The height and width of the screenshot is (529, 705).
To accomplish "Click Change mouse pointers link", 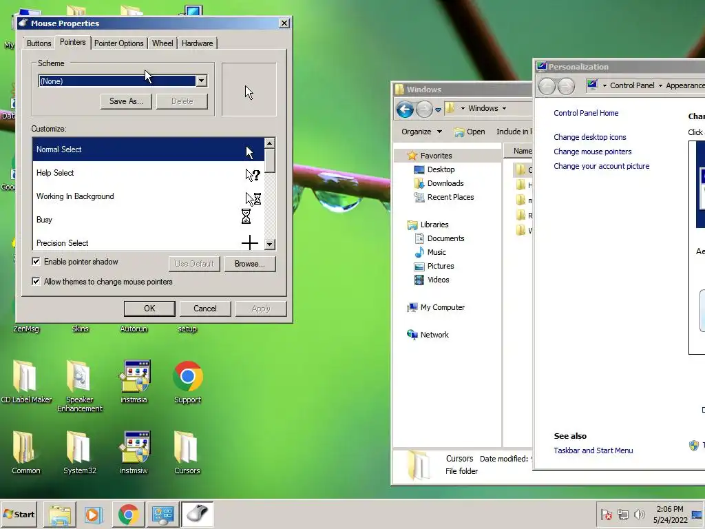I will click(593, 152).
